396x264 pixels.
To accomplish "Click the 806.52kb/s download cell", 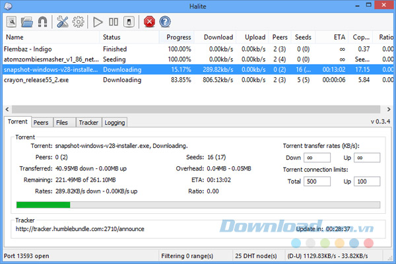I will [x=218, y=80].
